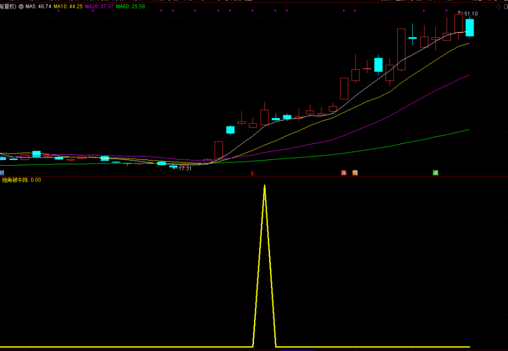
Task: Click the cyan gap-up candlestick after the first red candle
Action: [230, 129]
